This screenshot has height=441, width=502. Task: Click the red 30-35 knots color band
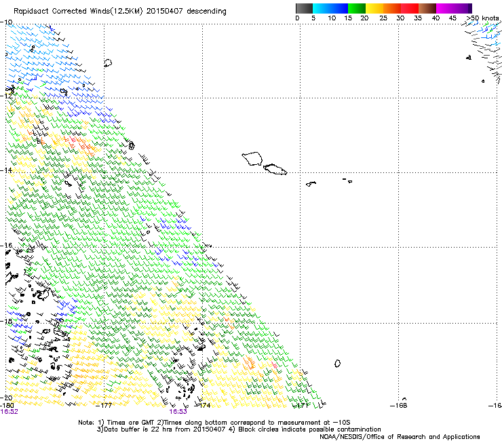point(410,8)
